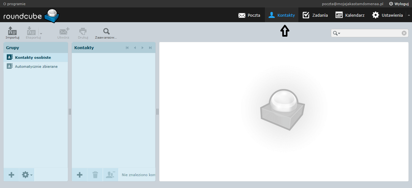Go to first page of contacts
The width and height of the screenshot is (412, 188).
[x=127, y=48]
